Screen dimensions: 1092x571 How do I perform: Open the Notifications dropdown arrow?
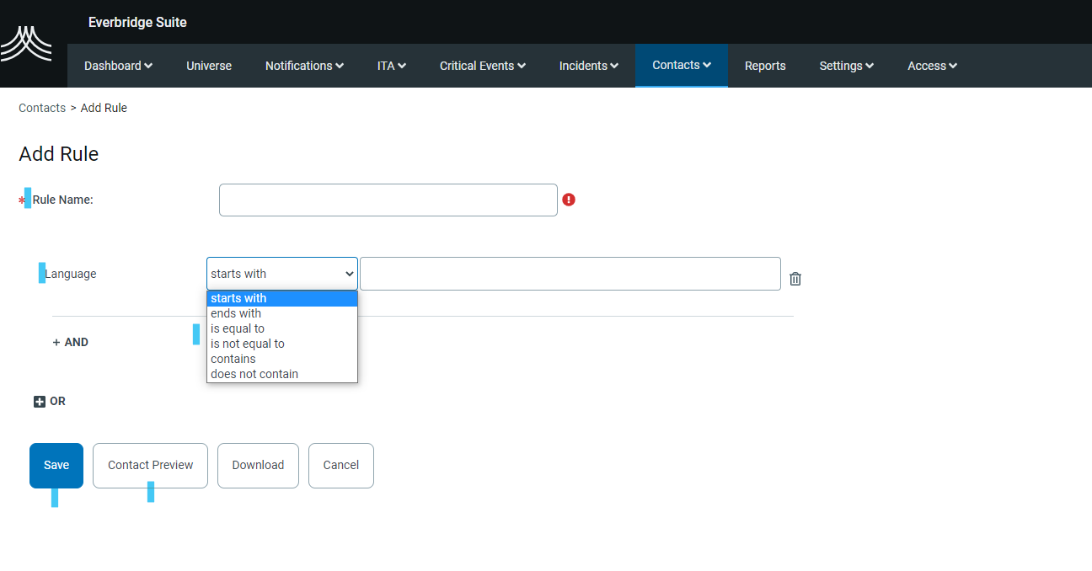pyautogui.click(x=339, y=65)
